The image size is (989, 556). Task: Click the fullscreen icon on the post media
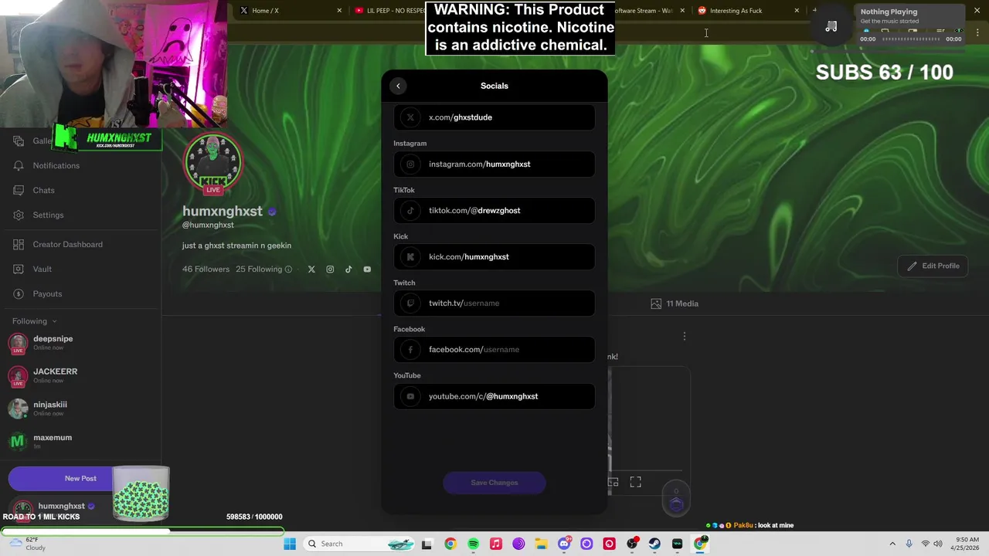tap(635, 482)
